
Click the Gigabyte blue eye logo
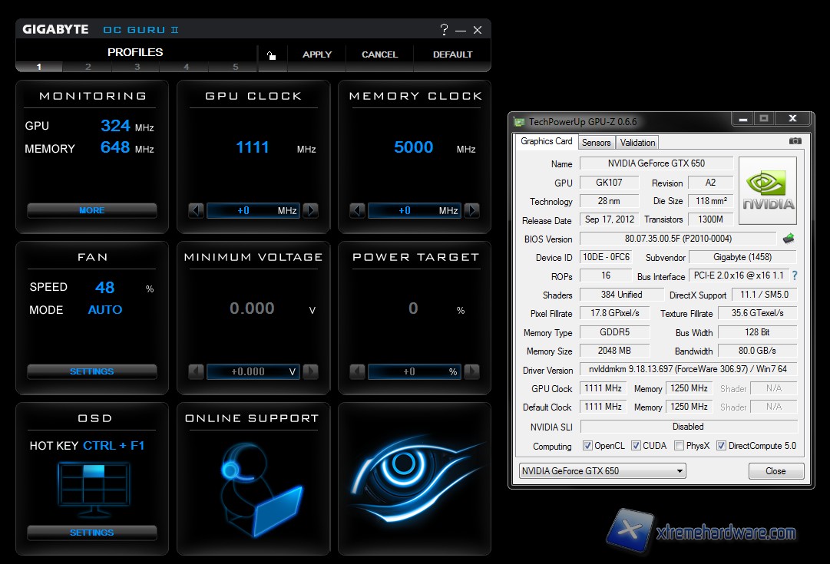tap(415, 477)
